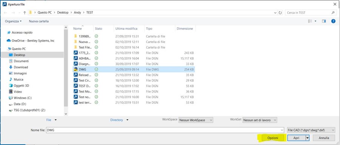
Task: Create a Nuova cartella
Action: (39, 21)
